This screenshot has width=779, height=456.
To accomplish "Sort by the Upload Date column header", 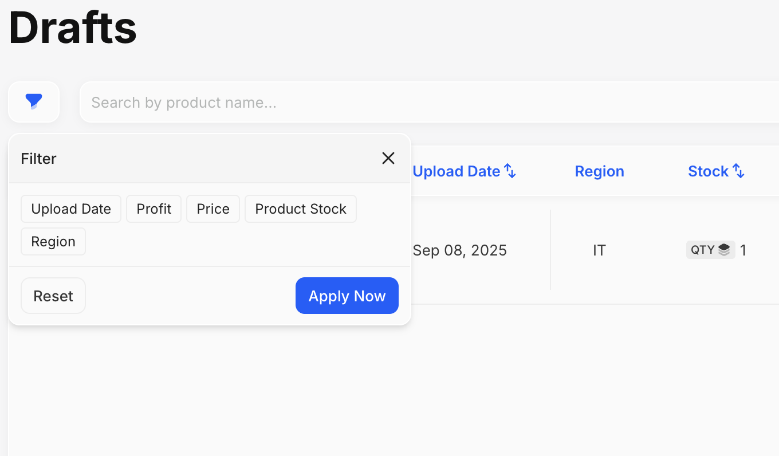I will (x=457, y=171).
